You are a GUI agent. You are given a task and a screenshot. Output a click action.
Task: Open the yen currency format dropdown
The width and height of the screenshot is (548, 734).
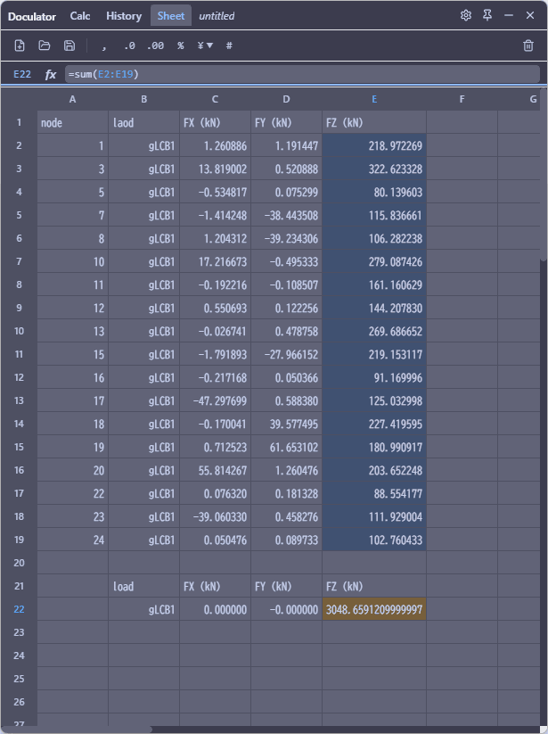pos(205,45)
